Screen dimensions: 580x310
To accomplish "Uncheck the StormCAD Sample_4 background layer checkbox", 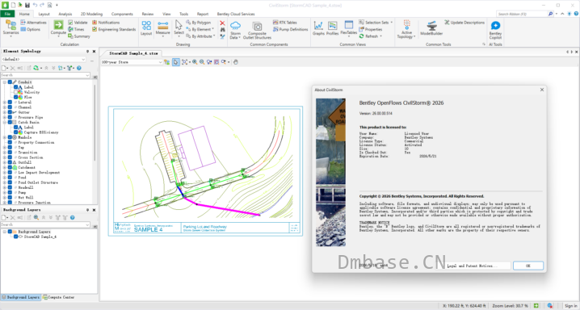I will point(16,237).
